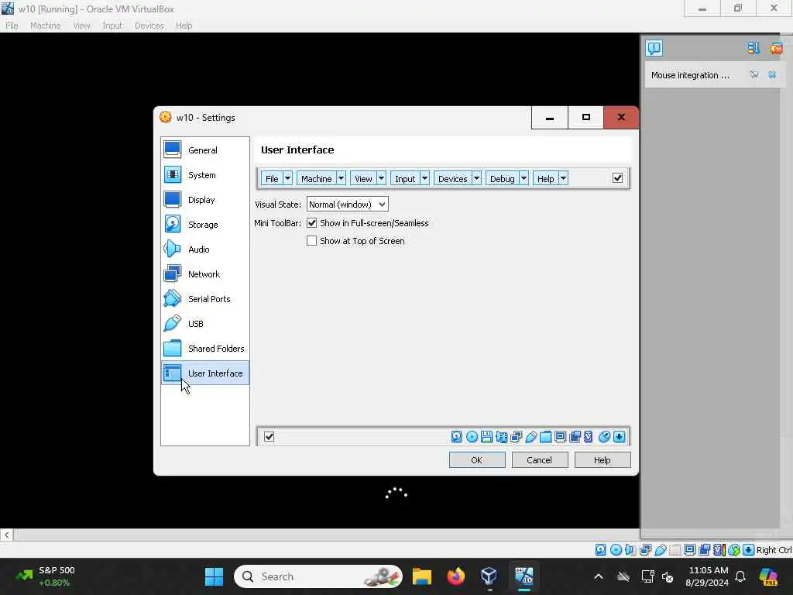
Task: Click hard disk icon in Settings status-bar preview
Action: 456,437
